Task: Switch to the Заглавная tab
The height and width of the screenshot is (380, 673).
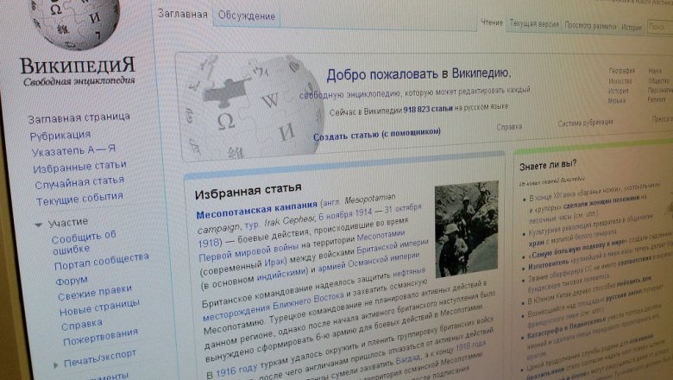Action: click(182, 14)
